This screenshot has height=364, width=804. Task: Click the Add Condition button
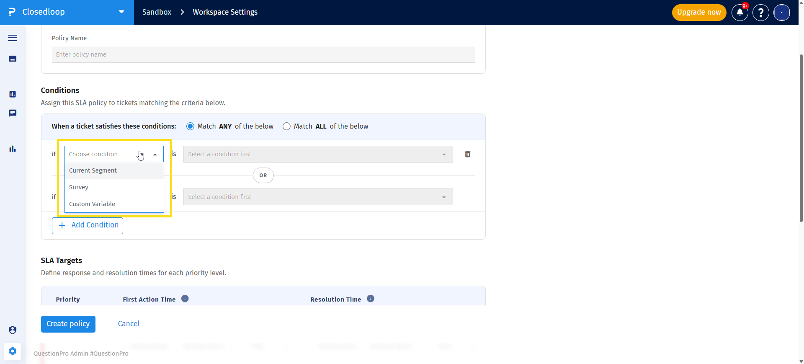point(88,225)
